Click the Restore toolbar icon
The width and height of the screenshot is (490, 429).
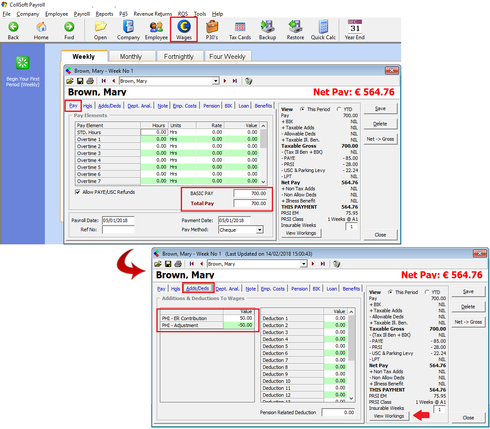coord(295,27)
